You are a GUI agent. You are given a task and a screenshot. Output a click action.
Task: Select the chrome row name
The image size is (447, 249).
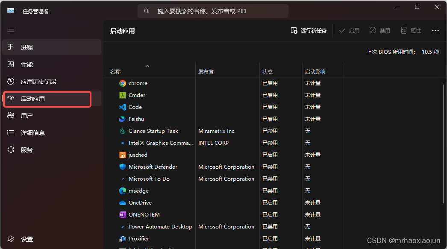[x=138, y=83]
